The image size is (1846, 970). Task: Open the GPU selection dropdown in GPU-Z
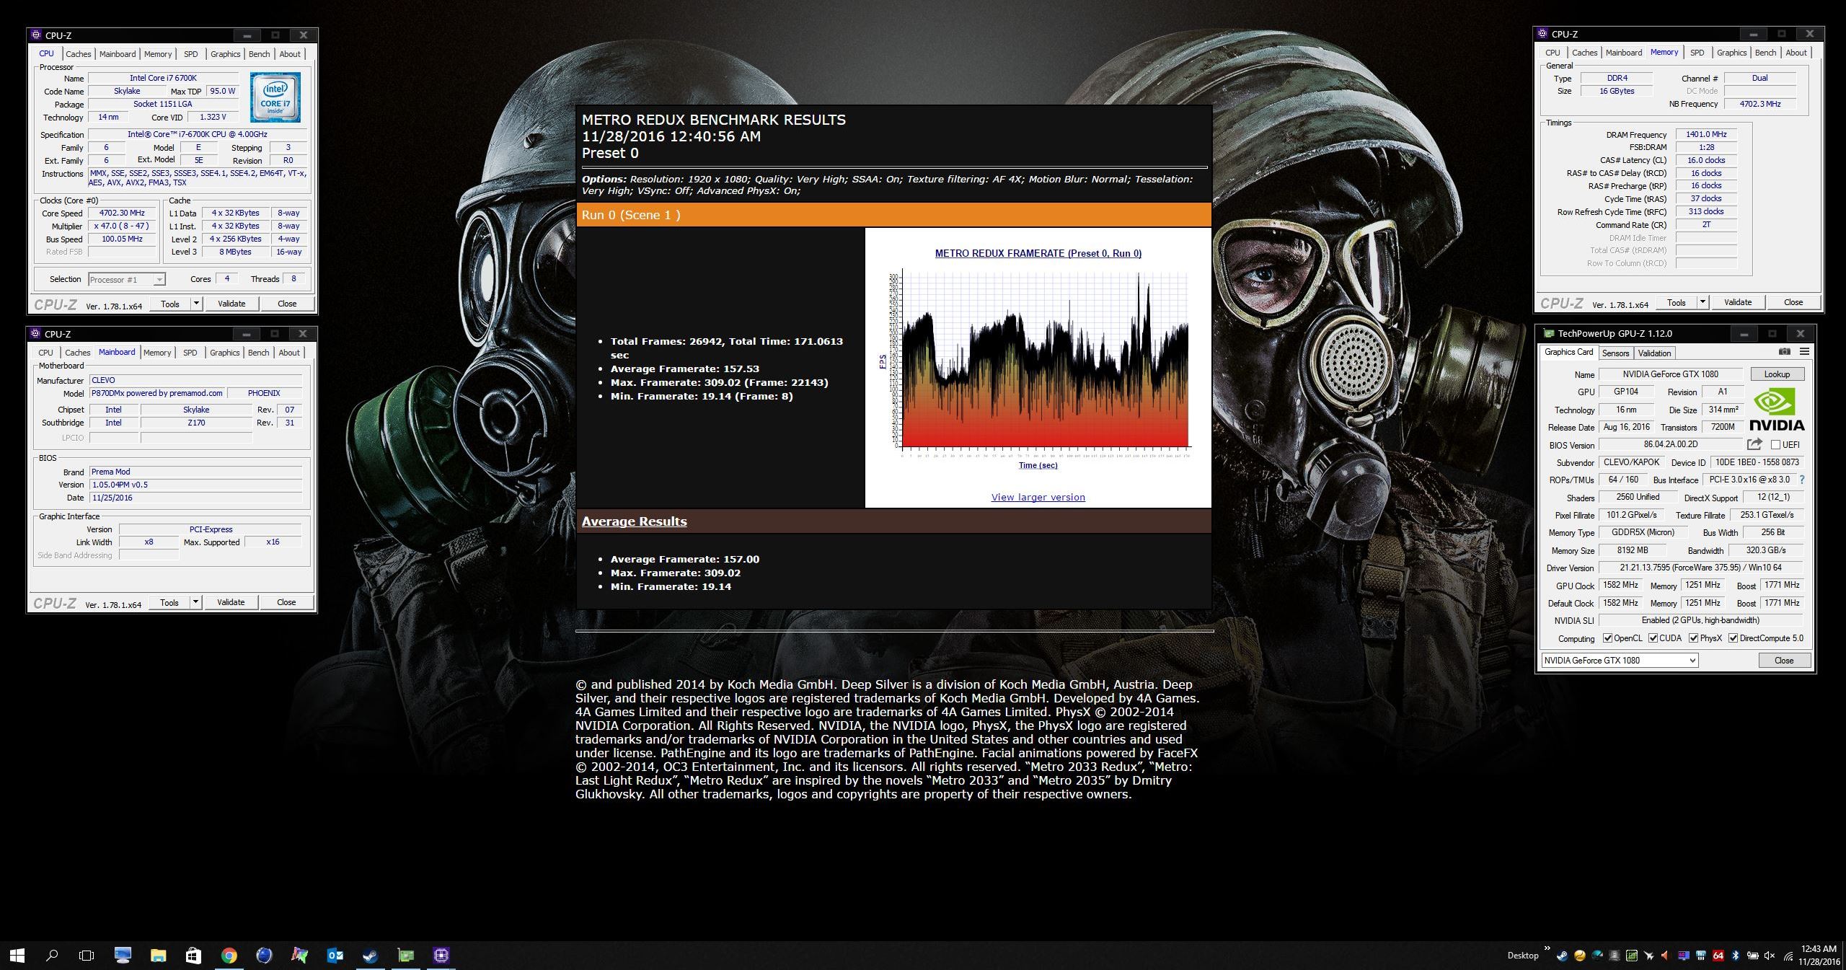point(1620,661)
